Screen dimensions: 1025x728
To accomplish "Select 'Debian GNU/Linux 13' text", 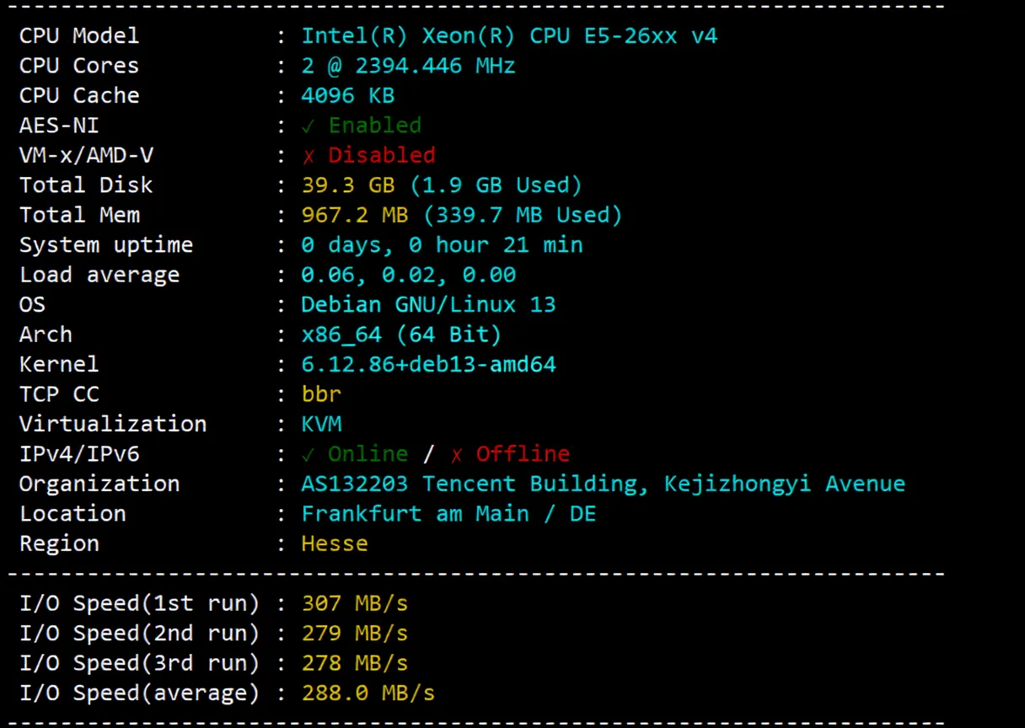I will pos(428,304).
